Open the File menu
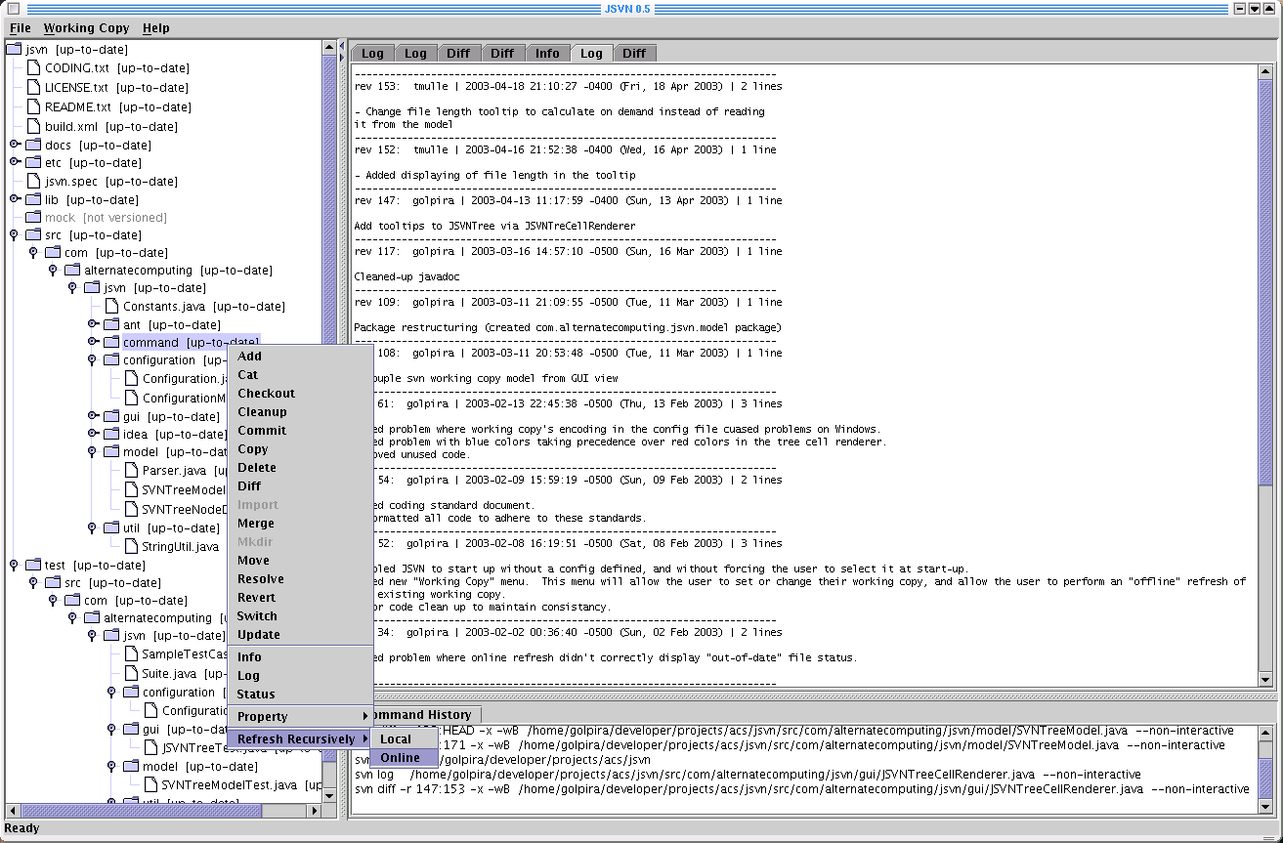Image resolution: width=1283 pixels, height=843 pixels. [21, 28]
